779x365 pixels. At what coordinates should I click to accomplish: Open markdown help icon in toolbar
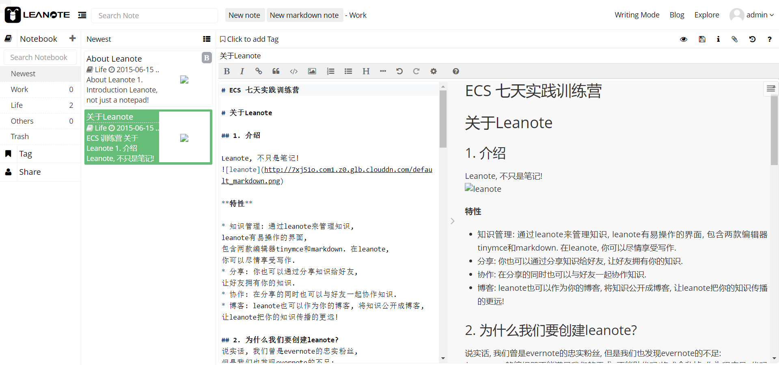pos(456,71)
